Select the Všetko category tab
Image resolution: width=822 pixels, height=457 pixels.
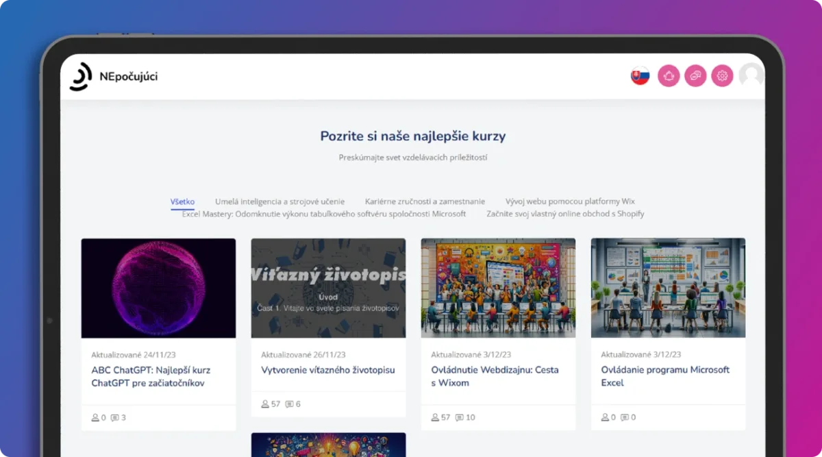(182, 201)
